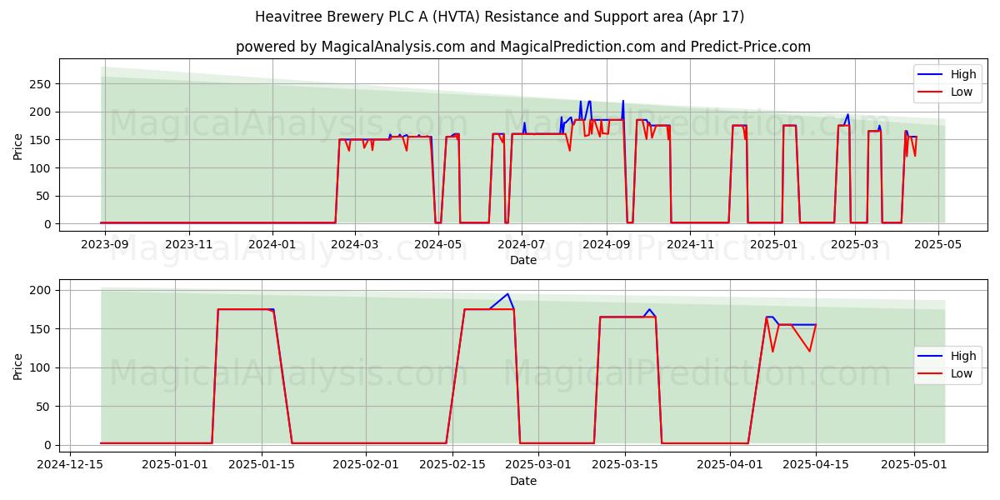Click the '2025-04-15' x-axis label in bottom chart

pos(817,465)
